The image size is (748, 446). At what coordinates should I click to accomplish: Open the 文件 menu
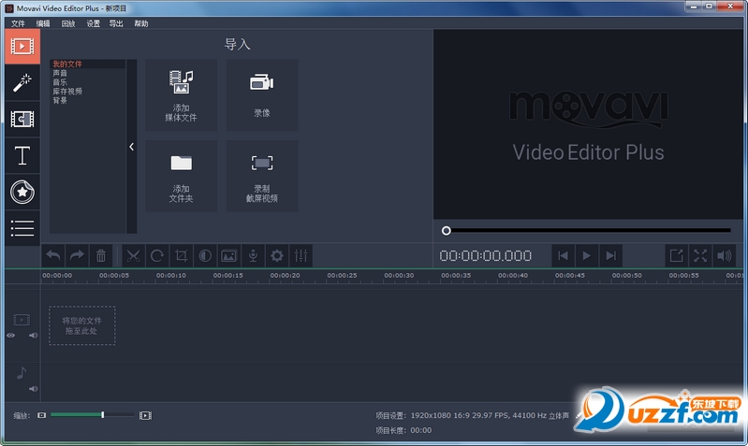click(x=18, y=23)
